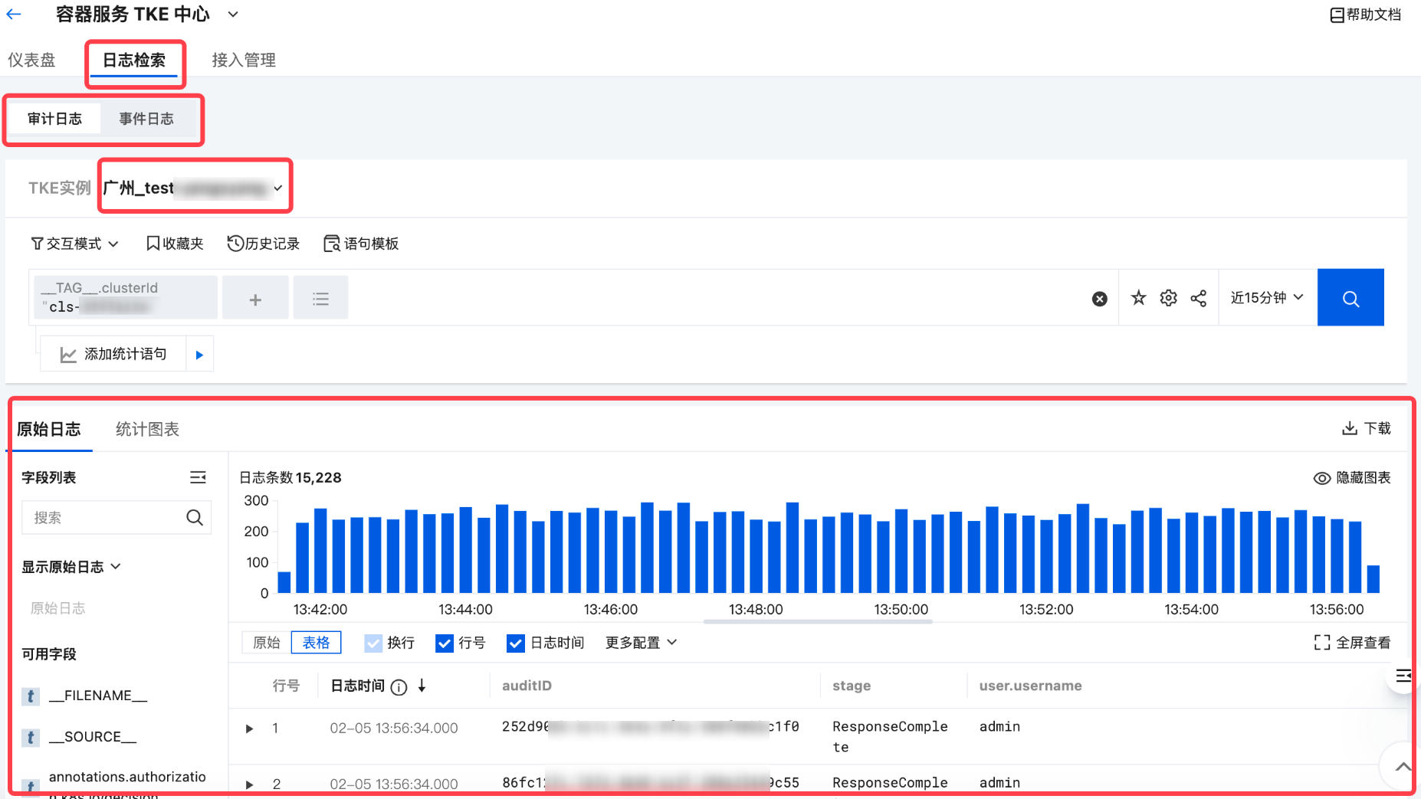This screenshot has width=1421, height=799.
Task: Expand log row 1 details
Action: [x=249, y=729]
